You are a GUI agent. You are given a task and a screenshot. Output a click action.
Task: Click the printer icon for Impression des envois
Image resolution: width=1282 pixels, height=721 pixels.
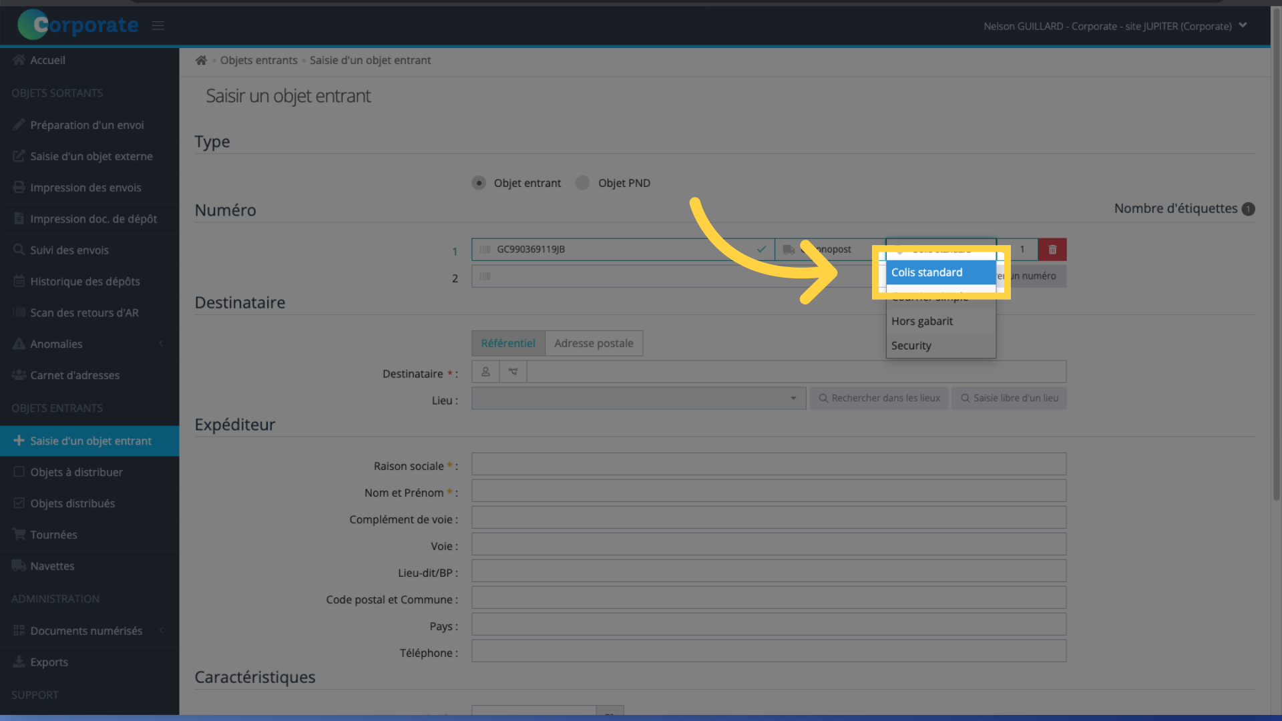point(17,187)
